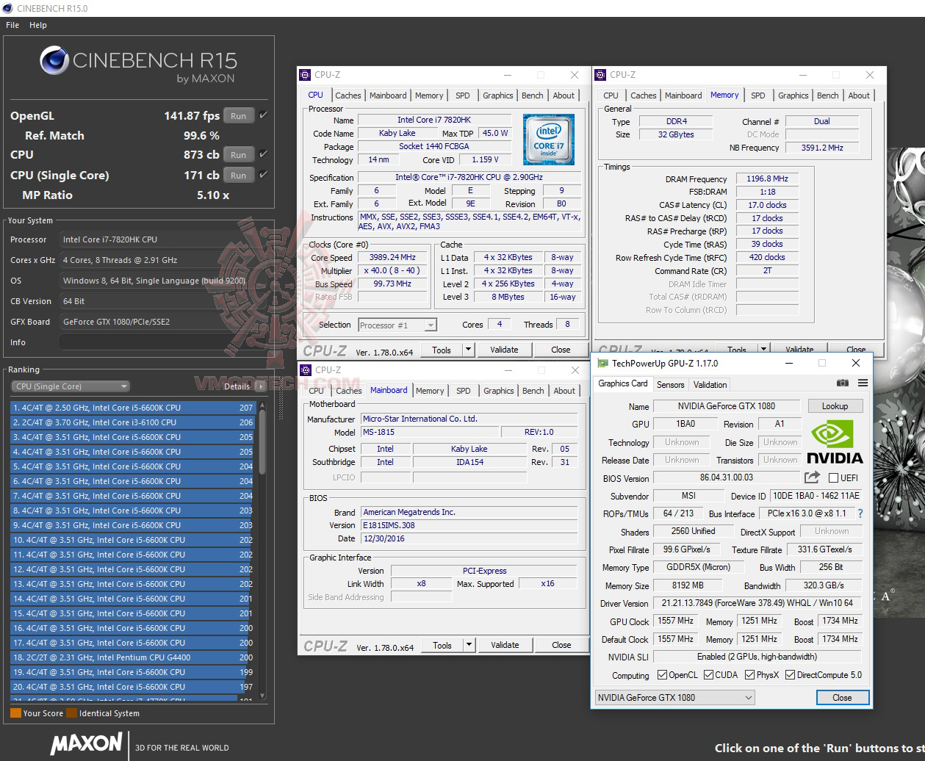This screenshot has height=761, width=925.
Task: Select ranking row 18 Intel Pentium CPU G4400
Action: click(132, 657)
